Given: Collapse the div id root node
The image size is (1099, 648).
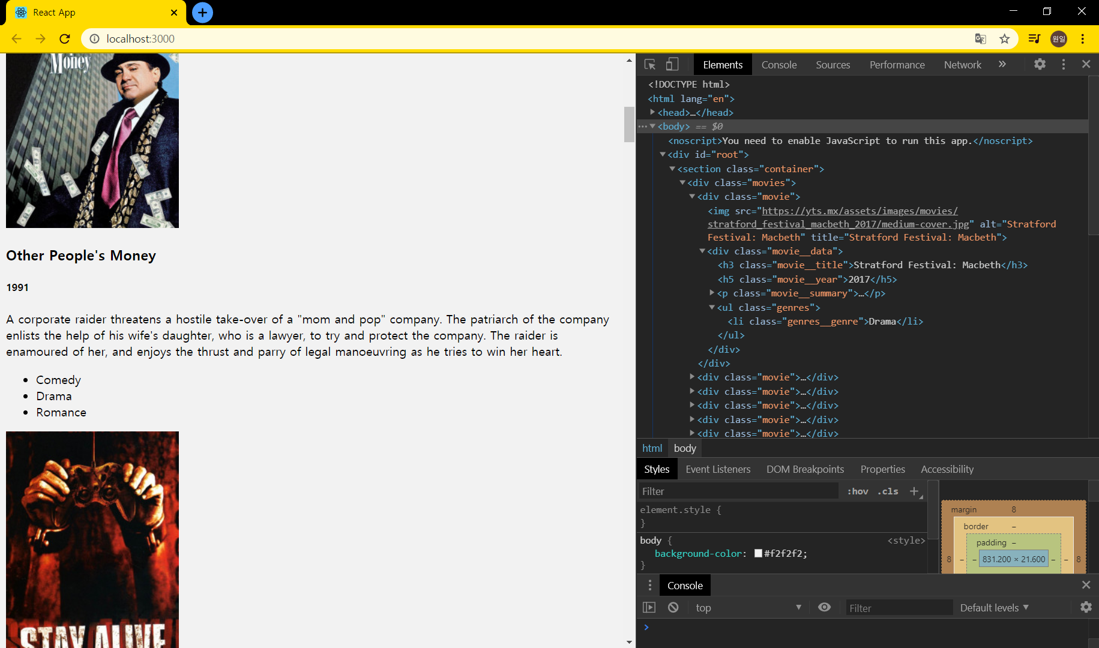Looking at the screenshot, I should pyautogui.click(x=663, y=155).
